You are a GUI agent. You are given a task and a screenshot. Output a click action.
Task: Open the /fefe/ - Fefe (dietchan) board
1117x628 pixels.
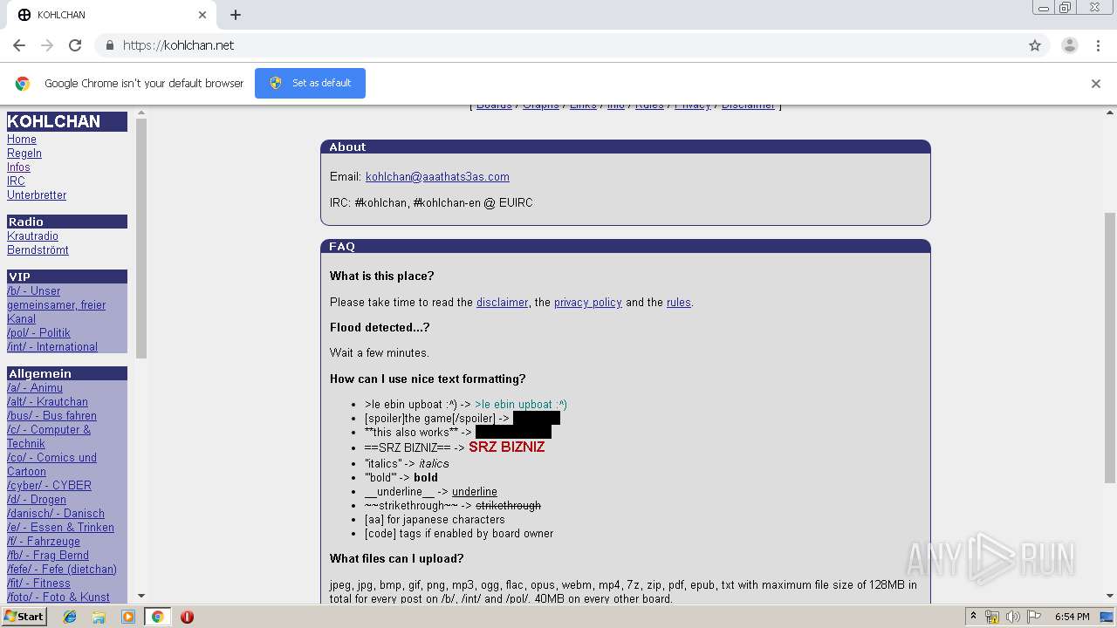(x=62, y=570)
